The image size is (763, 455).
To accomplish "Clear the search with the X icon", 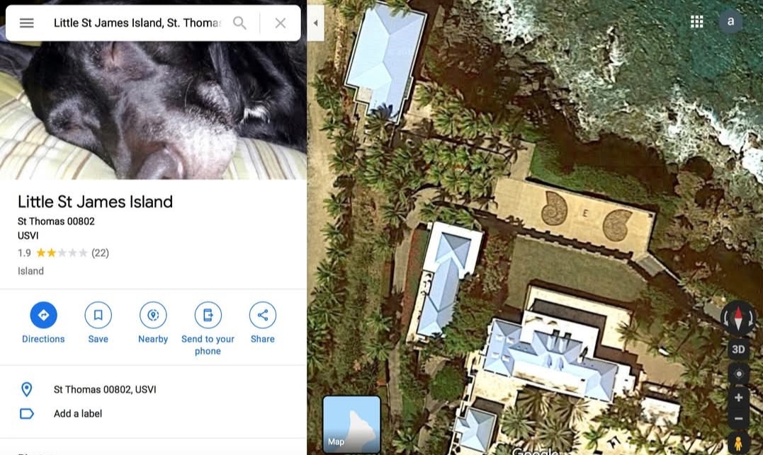I will click(x=281, y=23).
